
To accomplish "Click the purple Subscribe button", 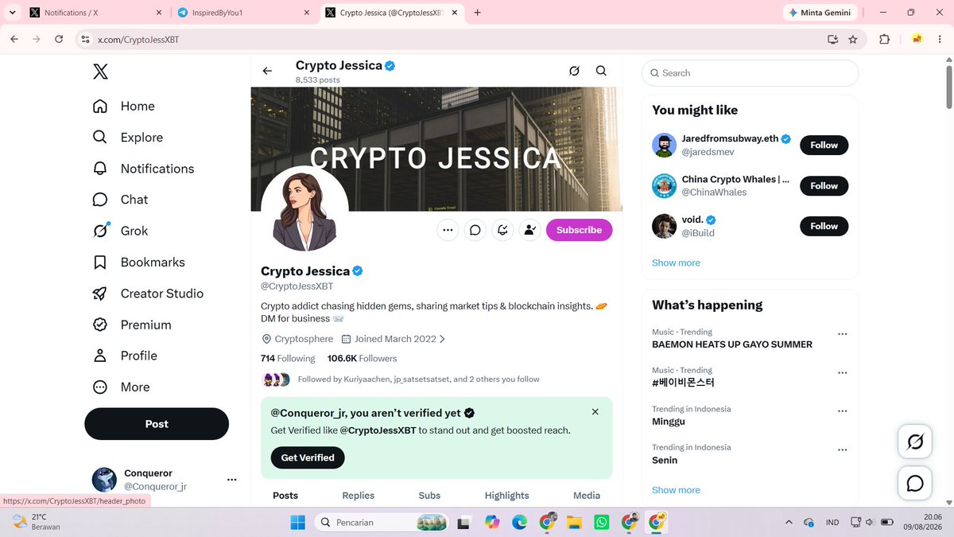I will click(x=579, y=230).
